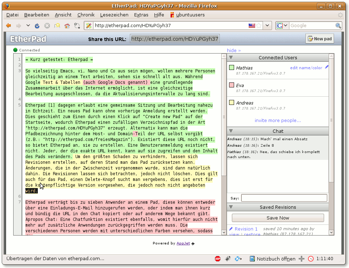Go to the home page icon
This screenshot has width=349, height=268.
click(67, 26)
